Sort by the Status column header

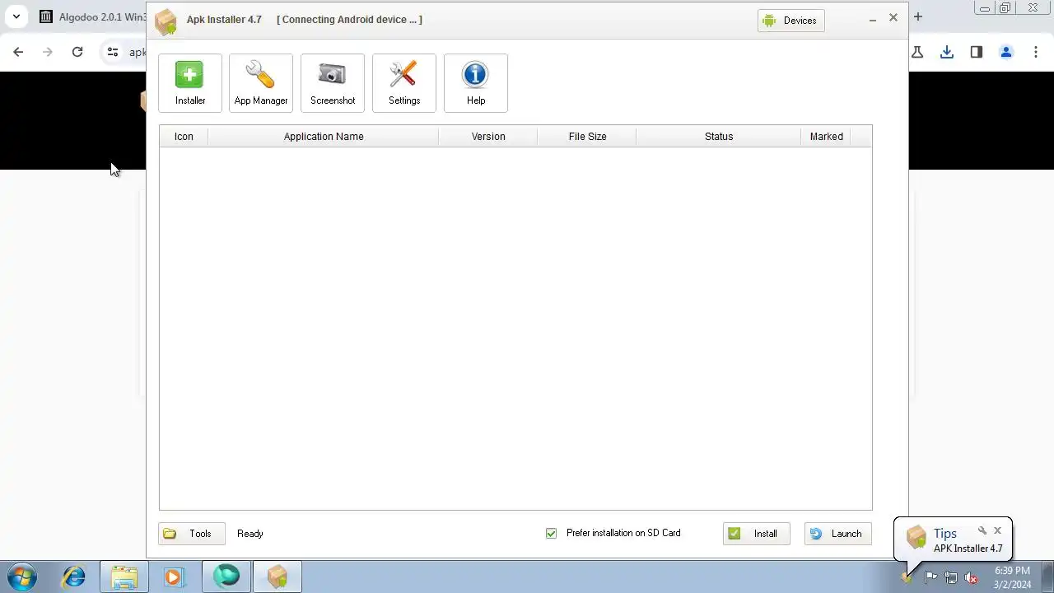click(x=719, y=137)
